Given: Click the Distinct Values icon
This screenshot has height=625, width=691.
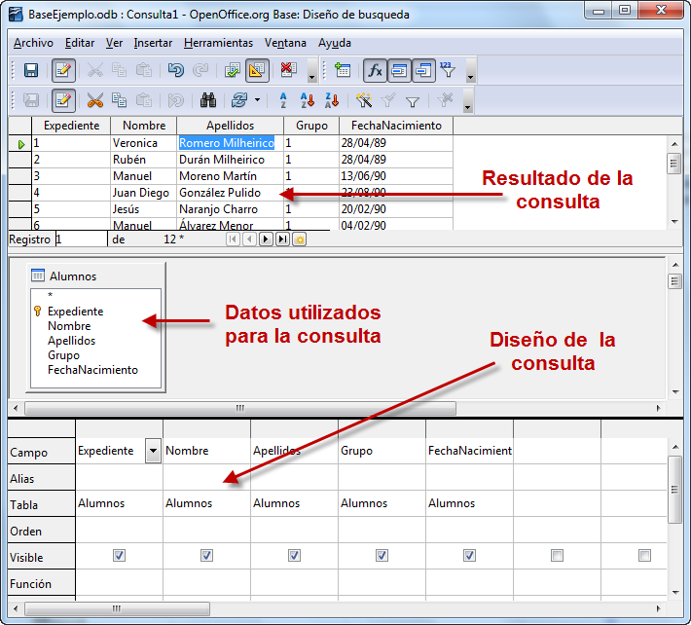Looking at the screenshot, I should pos(447,70).
